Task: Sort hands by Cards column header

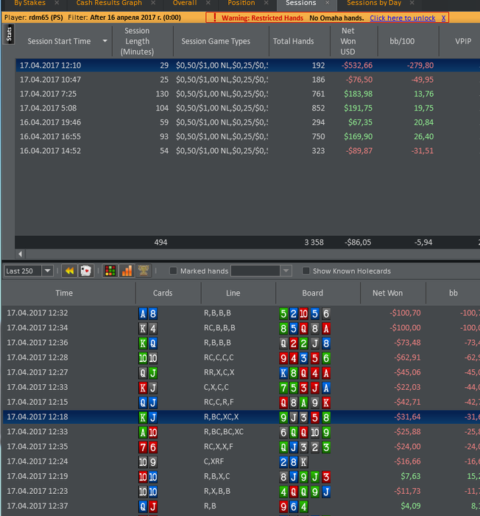Action: [x=163, y=293]
